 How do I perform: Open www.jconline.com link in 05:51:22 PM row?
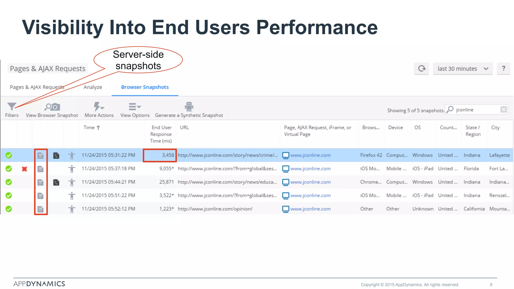pyautogui.click(x=310, y=195)
